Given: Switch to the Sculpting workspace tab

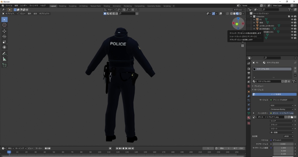Looking at the screenshot, I should click(x=72, y=6).
